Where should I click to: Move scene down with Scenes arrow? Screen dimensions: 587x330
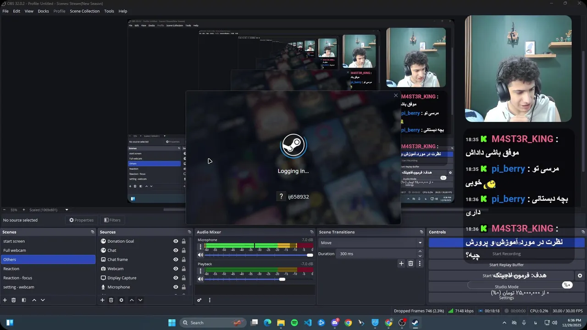point(43,300)
